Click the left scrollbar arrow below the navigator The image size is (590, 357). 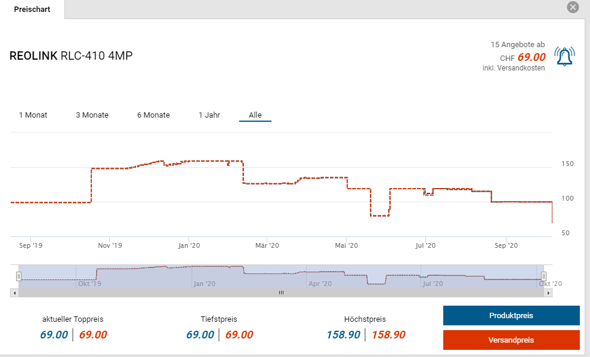point(14,293)
